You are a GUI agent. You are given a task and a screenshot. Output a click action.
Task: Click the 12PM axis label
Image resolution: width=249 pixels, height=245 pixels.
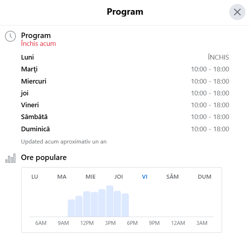(x=87, y=223)
